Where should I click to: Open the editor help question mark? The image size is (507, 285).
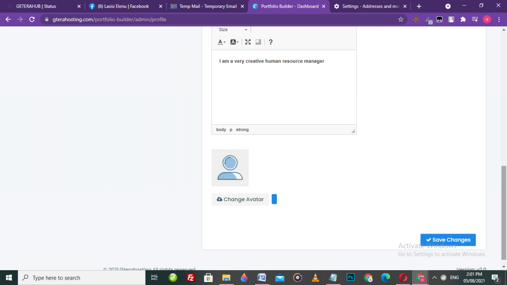coord(271,42)
